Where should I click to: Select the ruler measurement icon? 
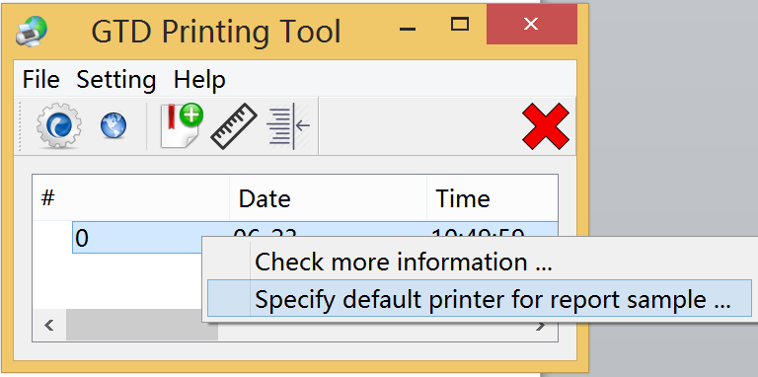[x=234, y=125]
